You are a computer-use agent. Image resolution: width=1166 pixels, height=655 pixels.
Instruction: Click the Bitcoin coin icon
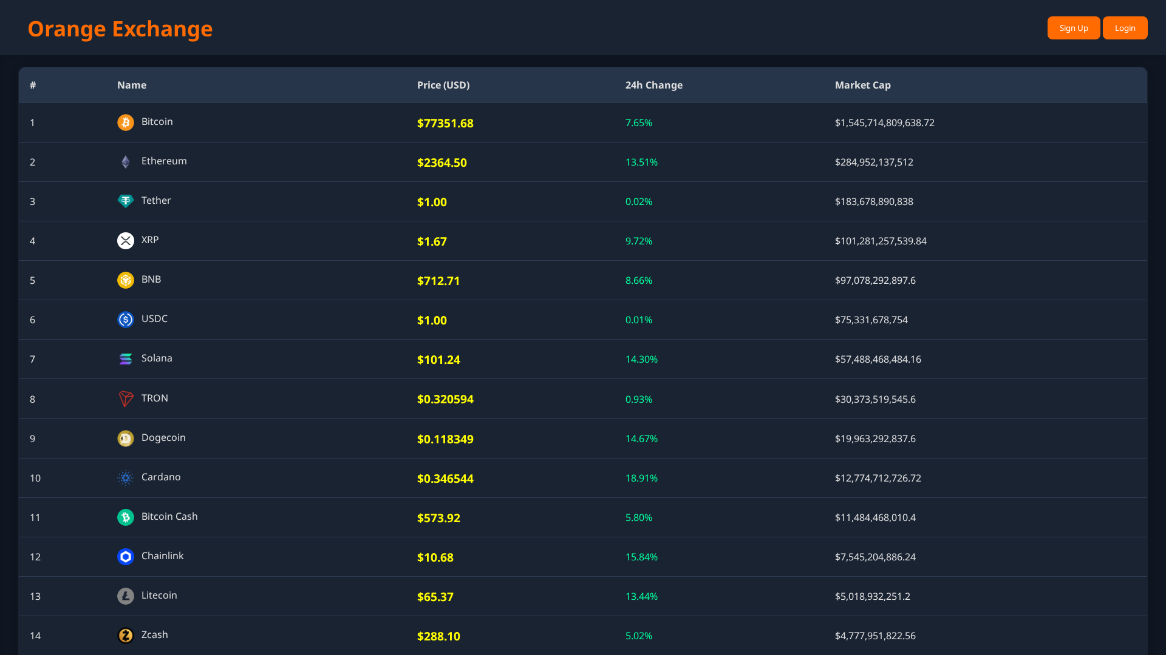[125, 122]
